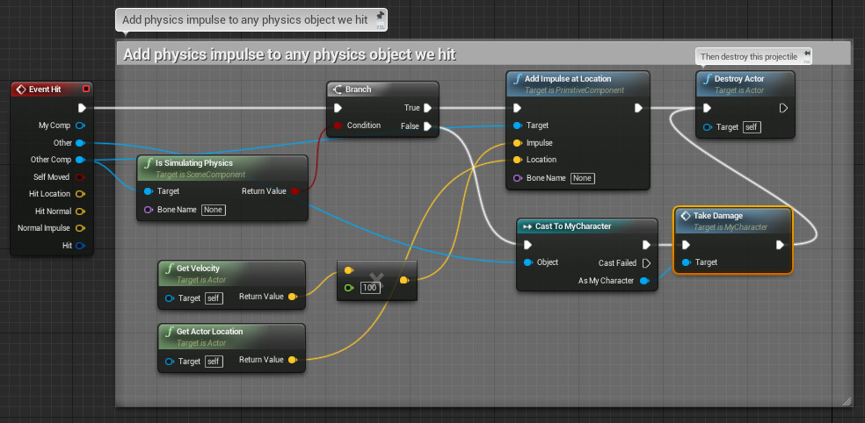Screen dimensions: 865x423
Task: Click the Hit Normal vector pin
Action: click(80, 211)
